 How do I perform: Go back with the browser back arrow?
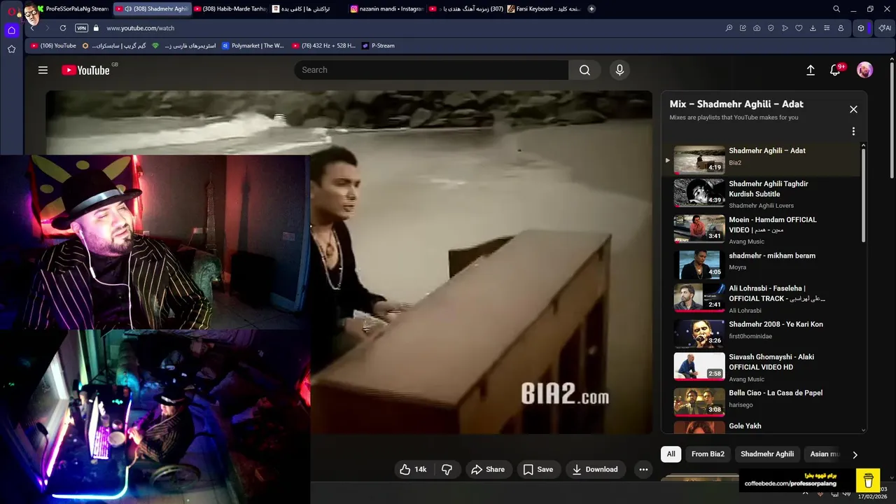click(x=32, y=28)
